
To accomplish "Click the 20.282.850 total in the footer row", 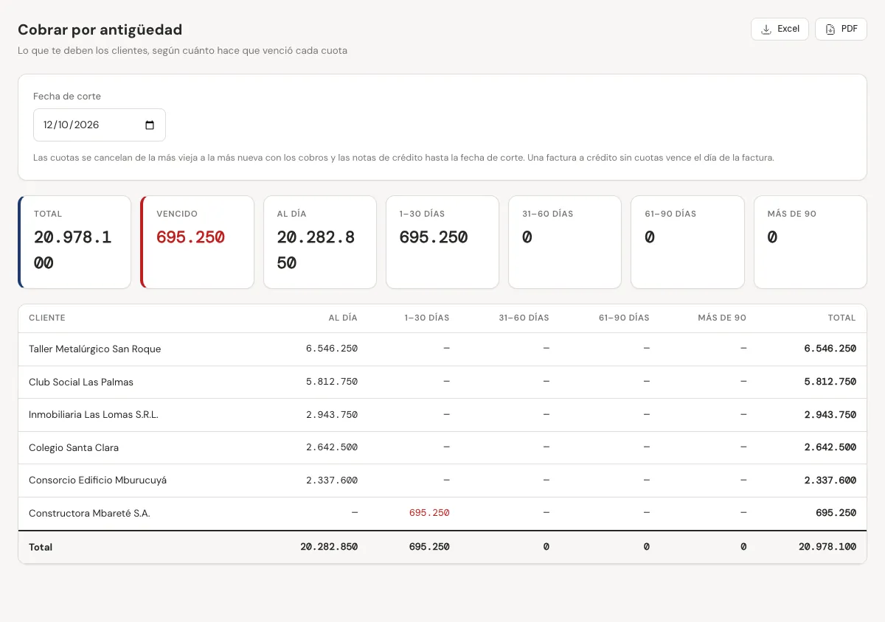I will [x=329, y=547].
